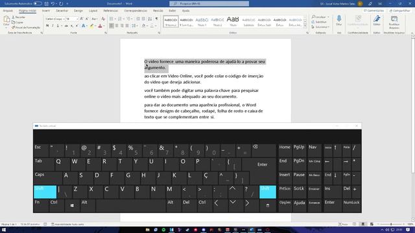The height and width of the screenshot is (233, 415).
Task: Select the Normal style
Action: 171,21
